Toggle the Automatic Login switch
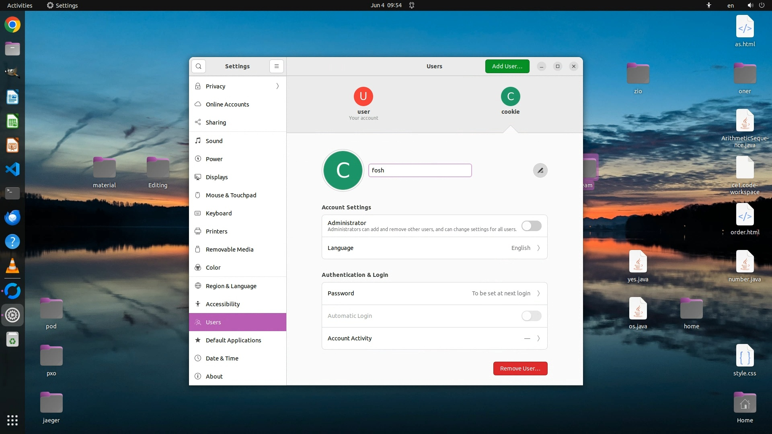The width and height of the screenshot is (772, 434). 531,316
